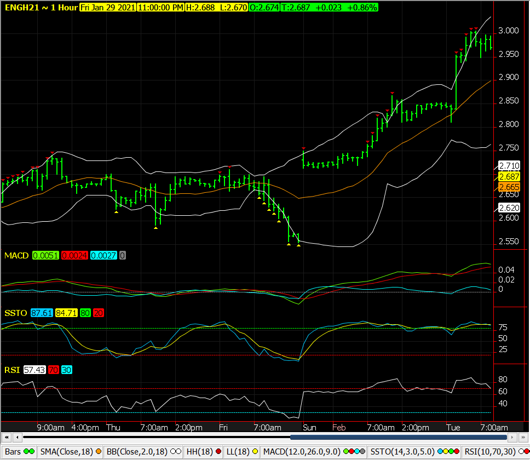Jump to the latest data with the double-right arrow
The height and width of the screenshot is (460, 530).
523,438
